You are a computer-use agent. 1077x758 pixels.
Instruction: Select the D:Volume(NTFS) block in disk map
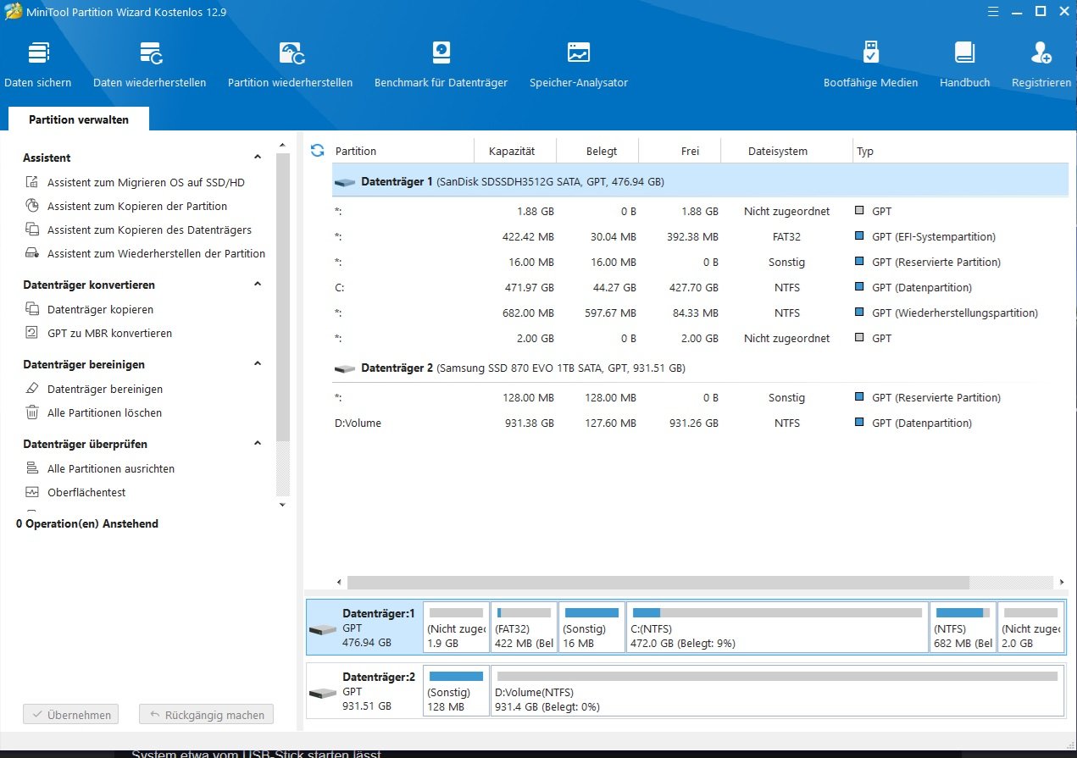pyautogui.click(x=778, y=690)
